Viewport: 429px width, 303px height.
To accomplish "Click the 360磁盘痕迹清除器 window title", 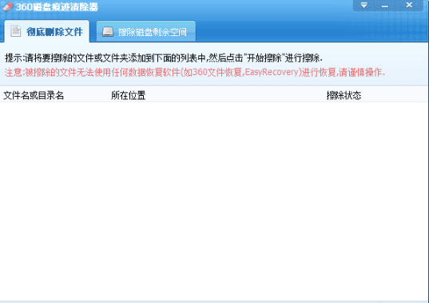I will coord(57,7).
